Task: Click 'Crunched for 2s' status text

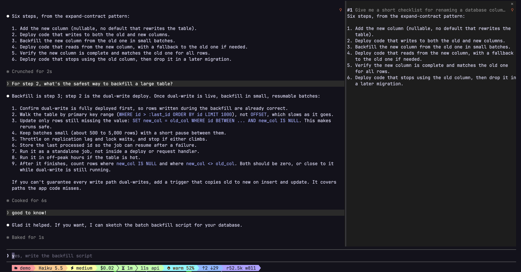Action: (32, 72)
